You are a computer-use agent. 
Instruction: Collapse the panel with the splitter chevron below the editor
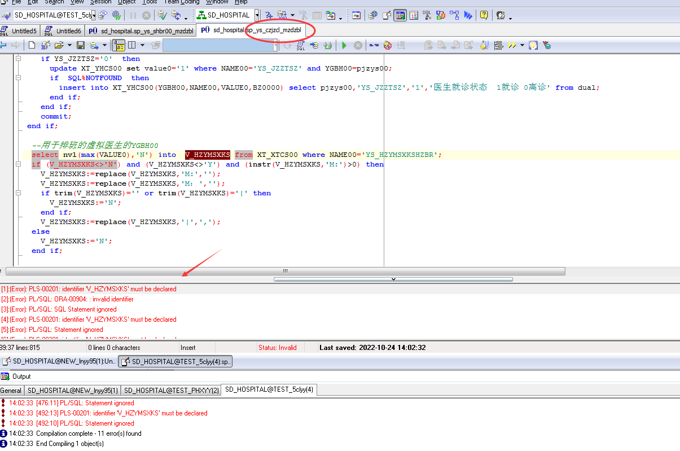(393, 279)
